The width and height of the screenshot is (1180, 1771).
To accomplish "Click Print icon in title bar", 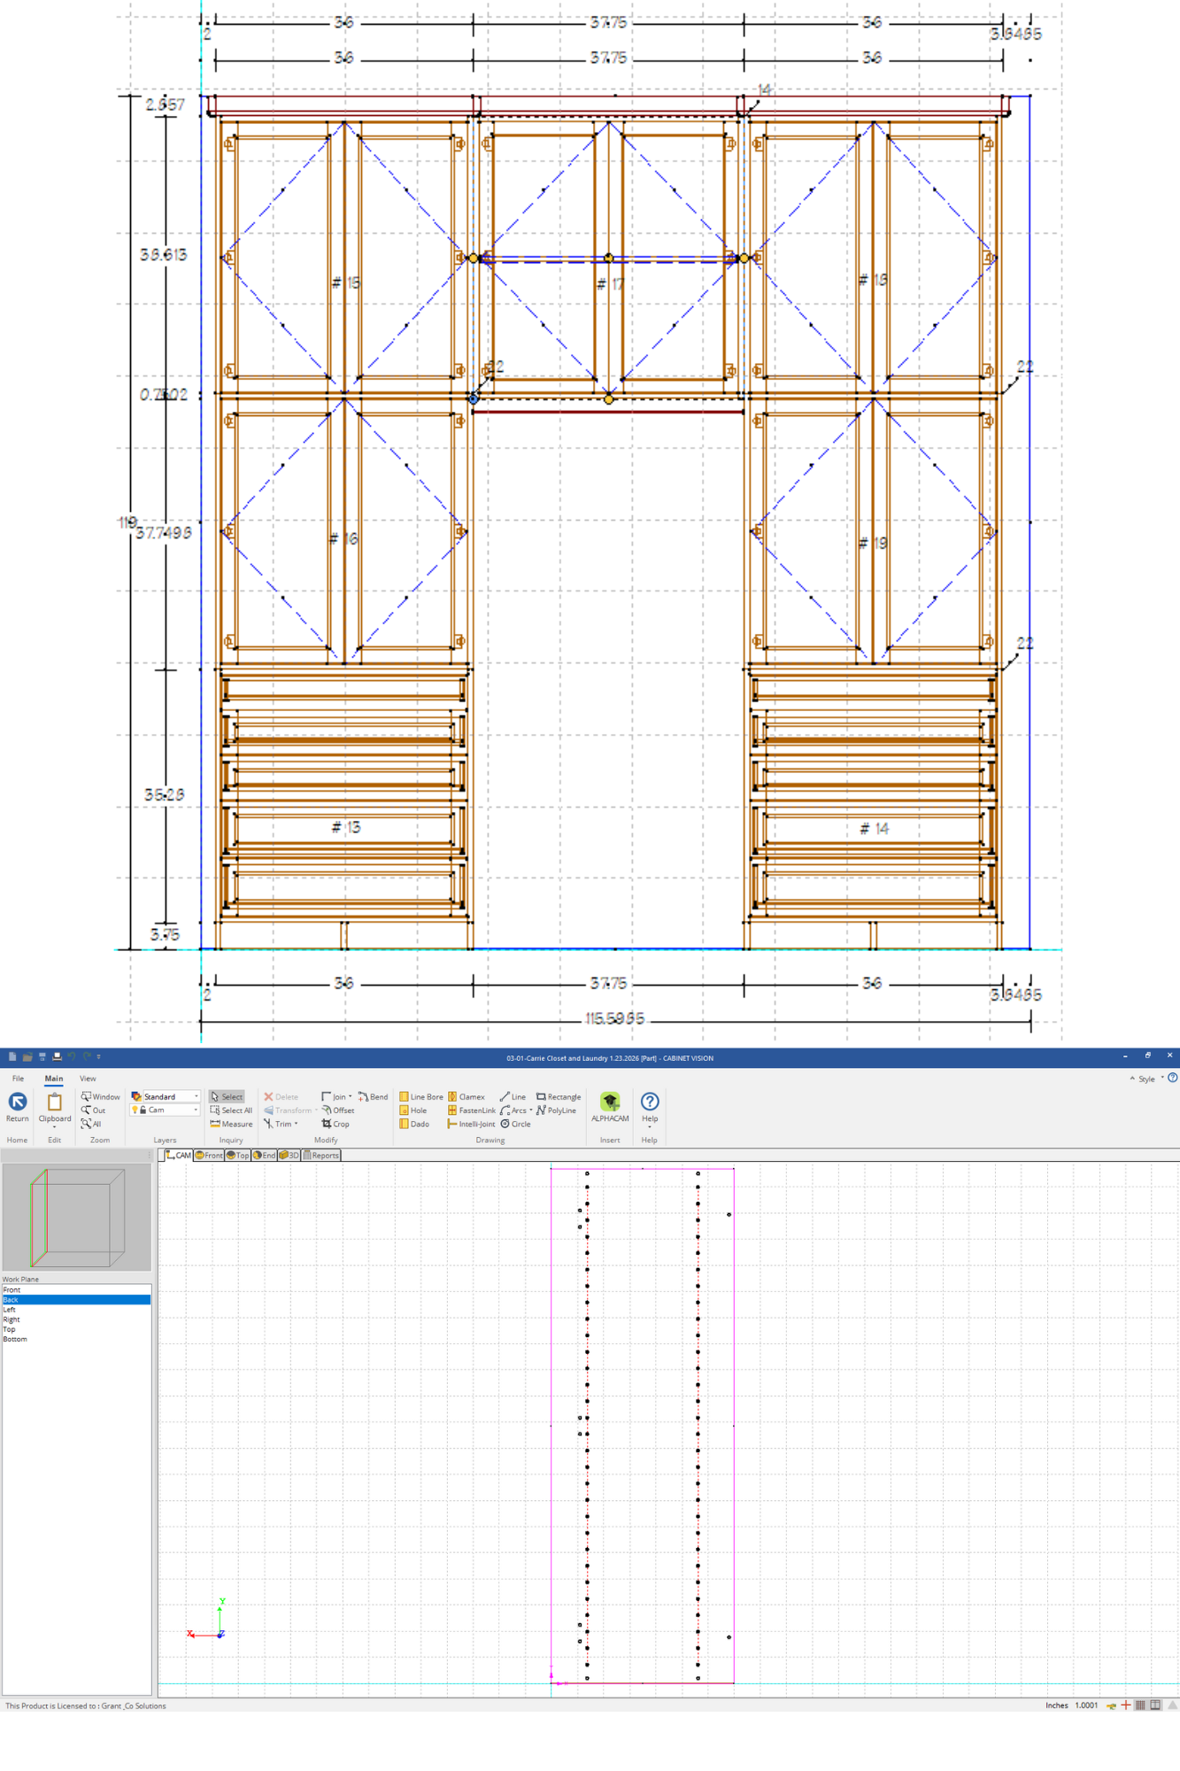I will pyautogui.click(x=57, y=1056).
